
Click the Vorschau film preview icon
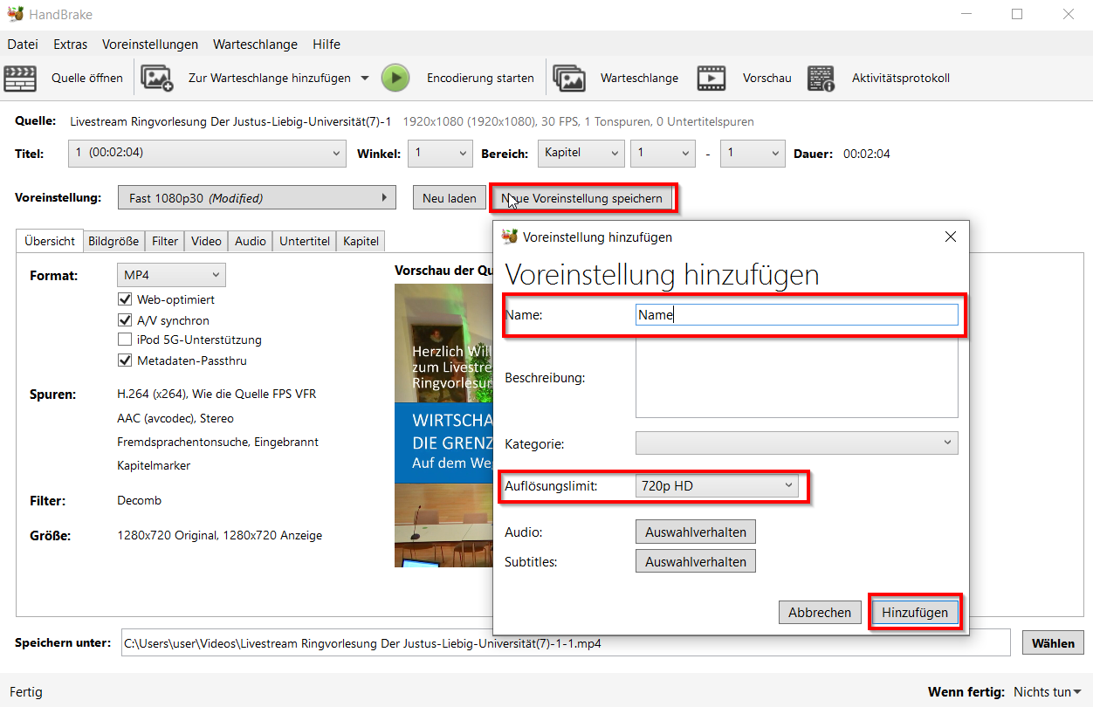pos(711,79)
